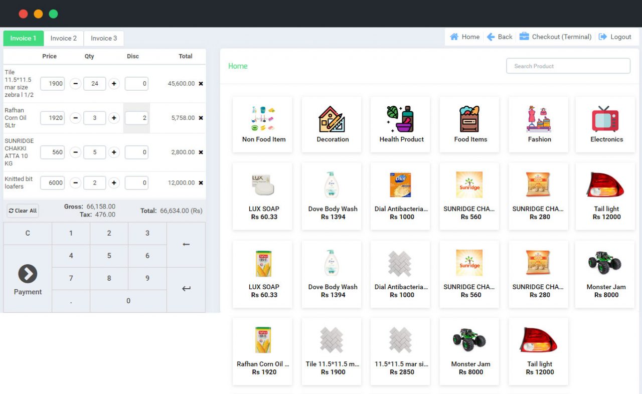Open the Fashion category
This screenshot has width=642, height=394.
tap(538, 119)
